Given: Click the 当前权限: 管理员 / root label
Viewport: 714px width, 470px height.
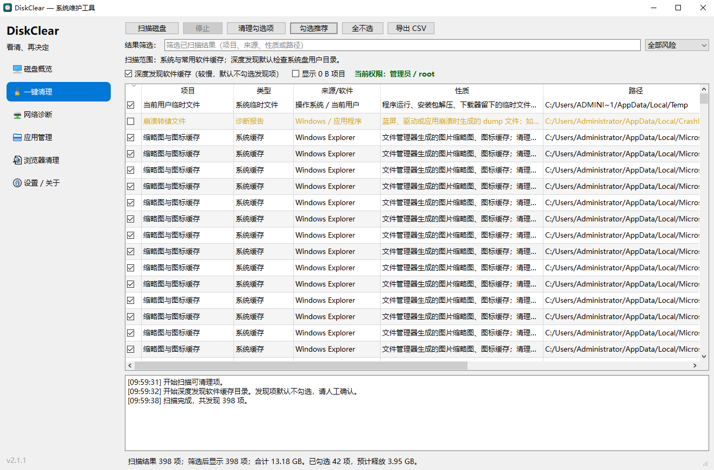Looking at the screenshot, I should click(395, 74).
